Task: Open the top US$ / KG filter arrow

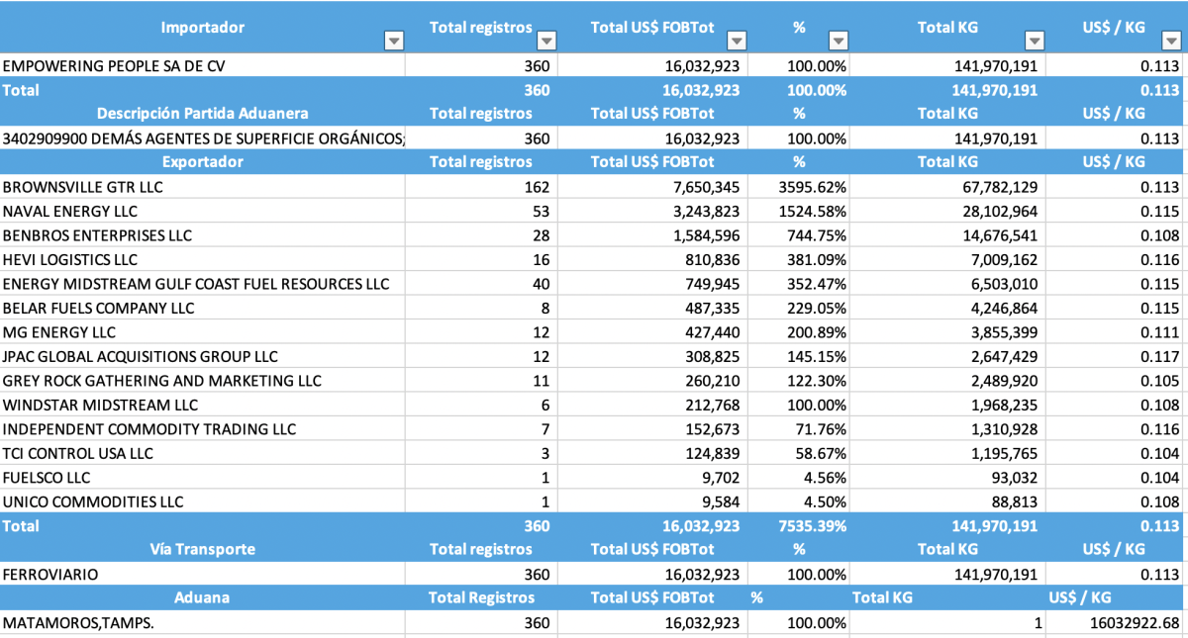Action: click(1169, 42)
